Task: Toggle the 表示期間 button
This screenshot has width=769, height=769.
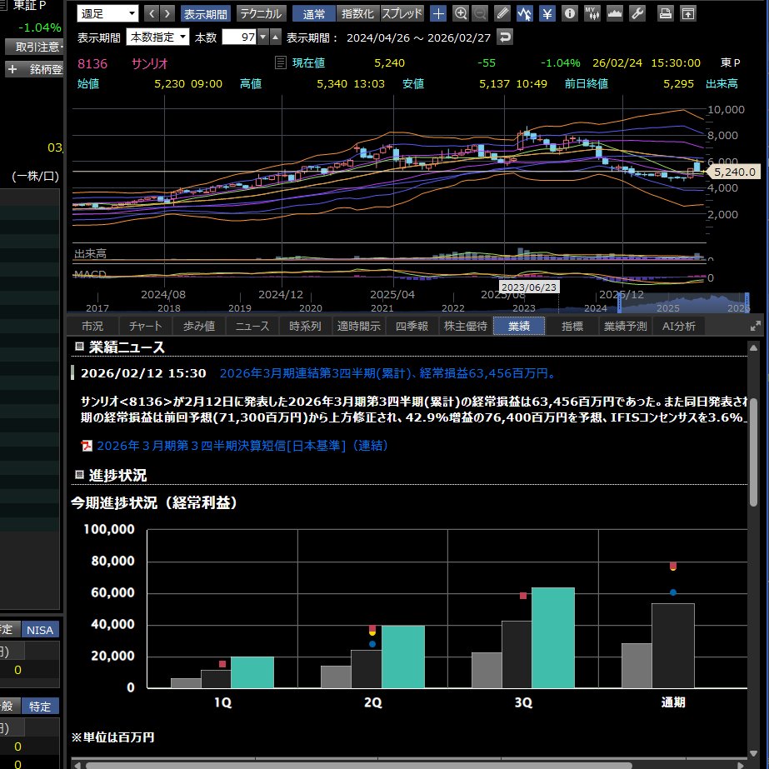Action: 206,13
